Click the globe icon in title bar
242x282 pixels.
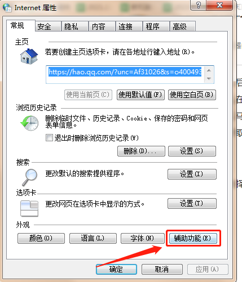(x=7, y=7)
